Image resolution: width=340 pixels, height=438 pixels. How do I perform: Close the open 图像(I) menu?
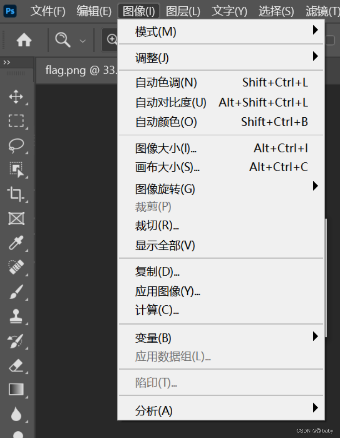click(x=139, y=11)
